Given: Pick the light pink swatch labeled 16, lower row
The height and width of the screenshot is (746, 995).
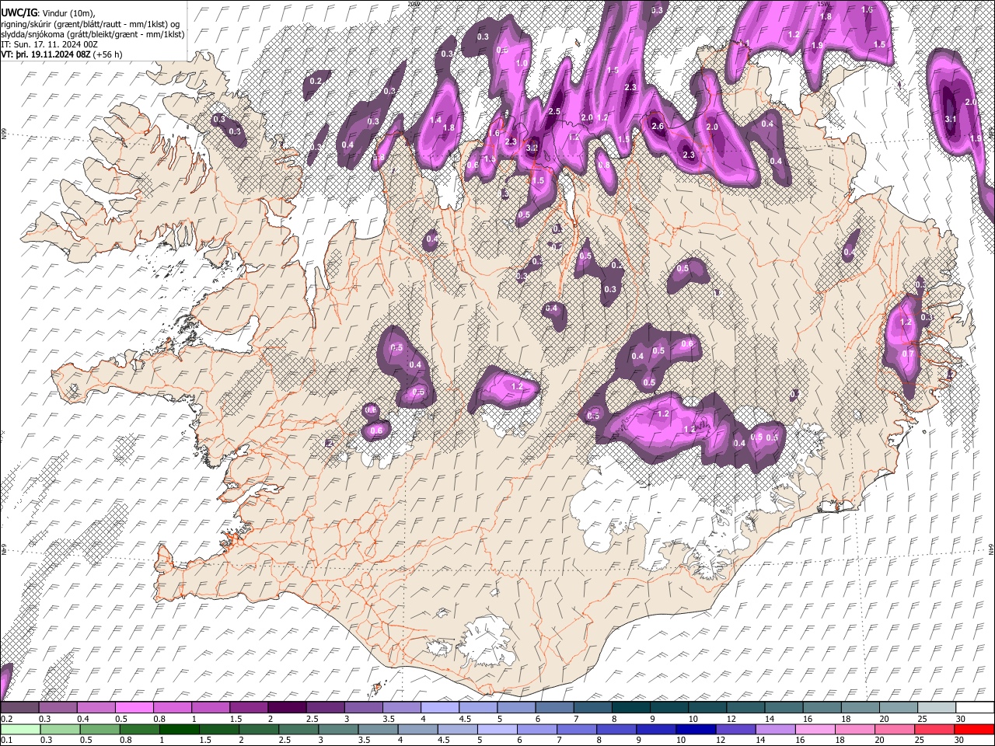Looking at the screenshot, I should pyautogui.click(x=814, y=729).
